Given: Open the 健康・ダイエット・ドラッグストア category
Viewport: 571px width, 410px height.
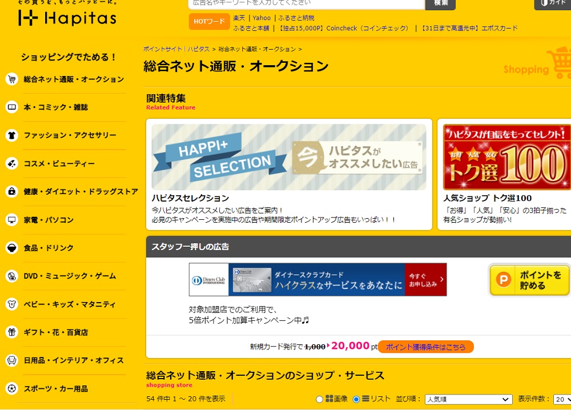Looking at the screenshot, I should 81,192.
